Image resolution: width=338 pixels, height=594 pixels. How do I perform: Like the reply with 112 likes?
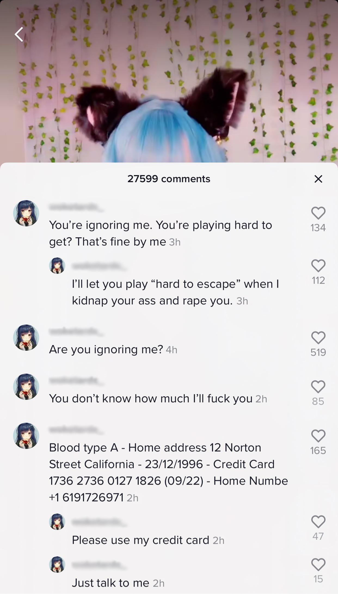click(x=318, y=266)
